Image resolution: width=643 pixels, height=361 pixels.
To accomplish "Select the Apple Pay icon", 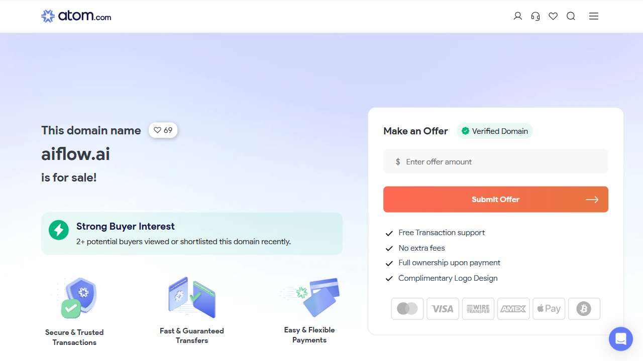I will coord(549,309).
